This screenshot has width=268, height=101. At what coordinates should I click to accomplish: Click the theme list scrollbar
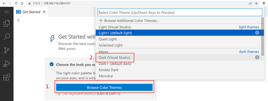(x=263, y=36)
